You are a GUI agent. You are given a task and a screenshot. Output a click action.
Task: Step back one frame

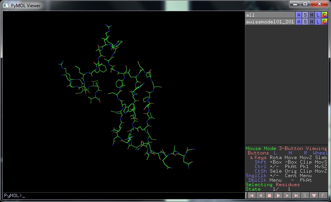coord(260,196)
